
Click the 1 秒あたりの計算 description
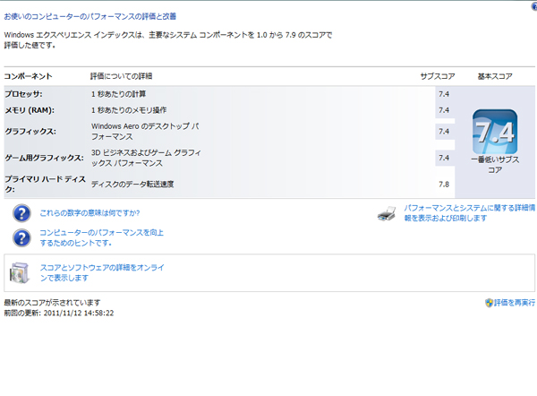(x=118, y=94)
